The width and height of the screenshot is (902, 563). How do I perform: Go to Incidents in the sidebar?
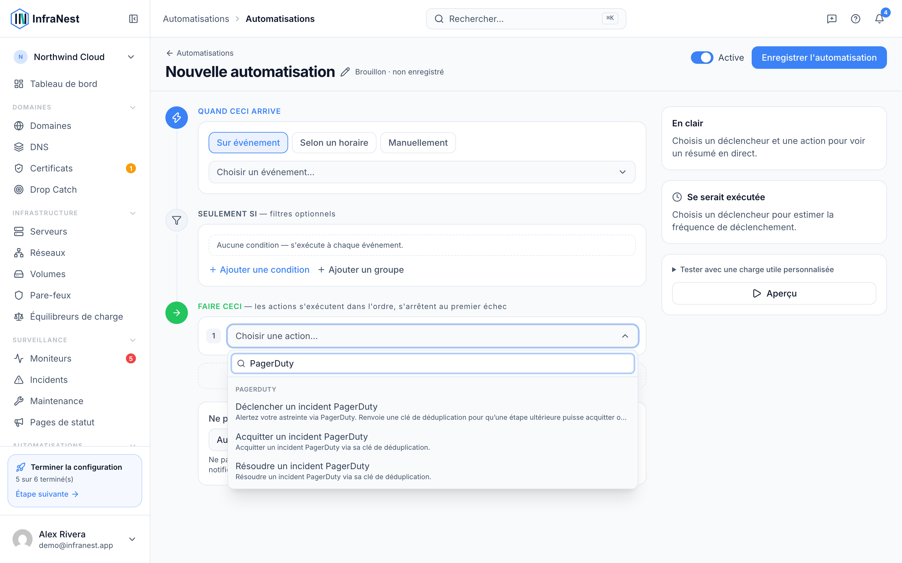[75, 380]
